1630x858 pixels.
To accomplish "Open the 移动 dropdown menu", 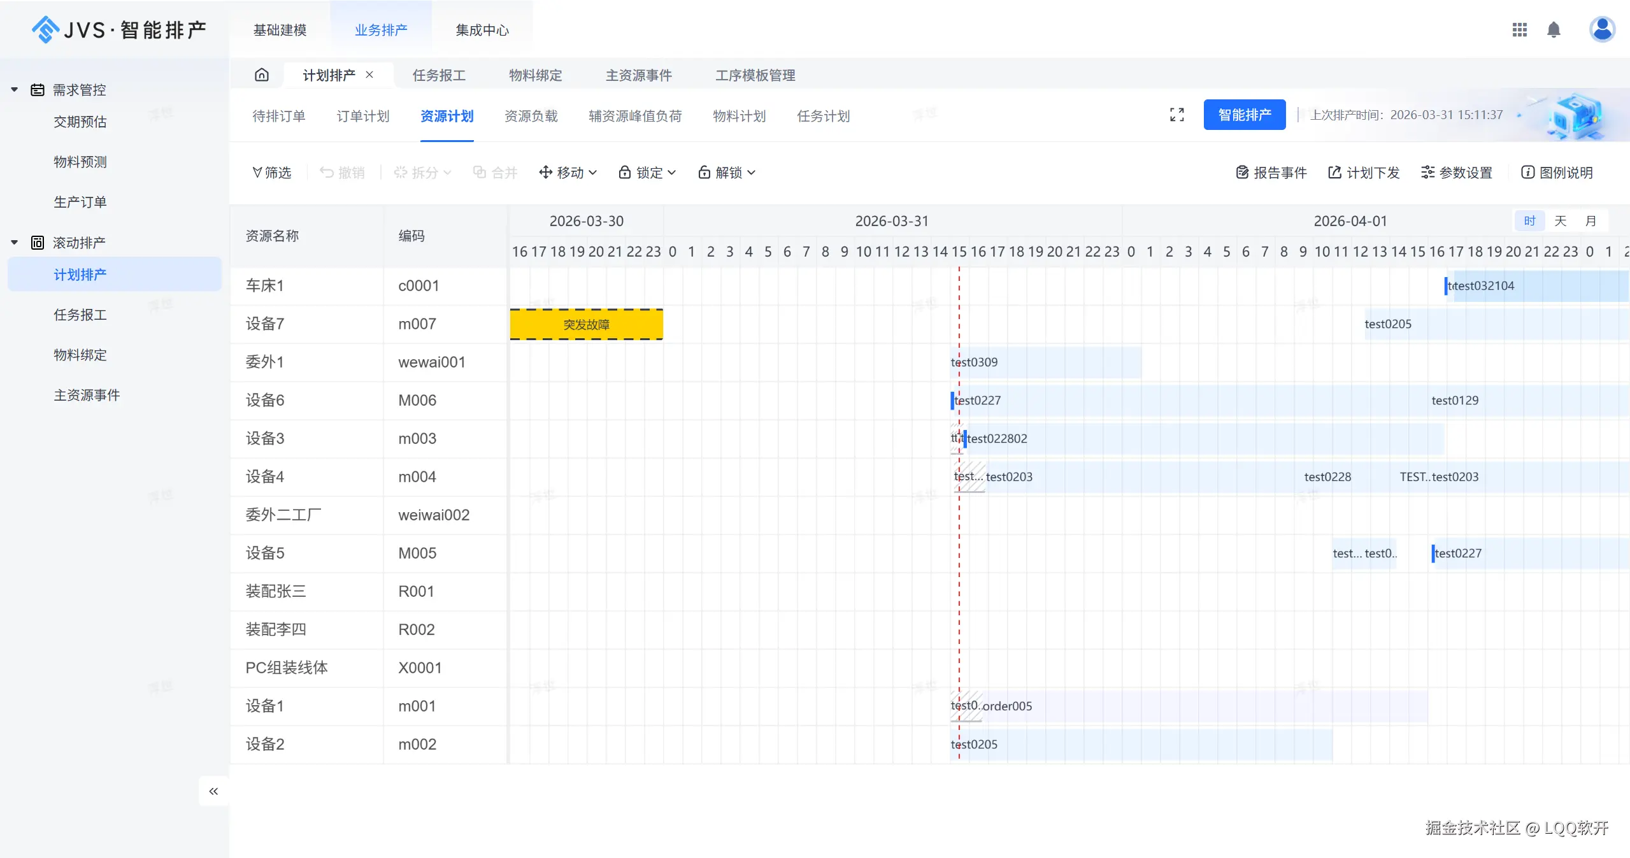I will click(568, 173).
